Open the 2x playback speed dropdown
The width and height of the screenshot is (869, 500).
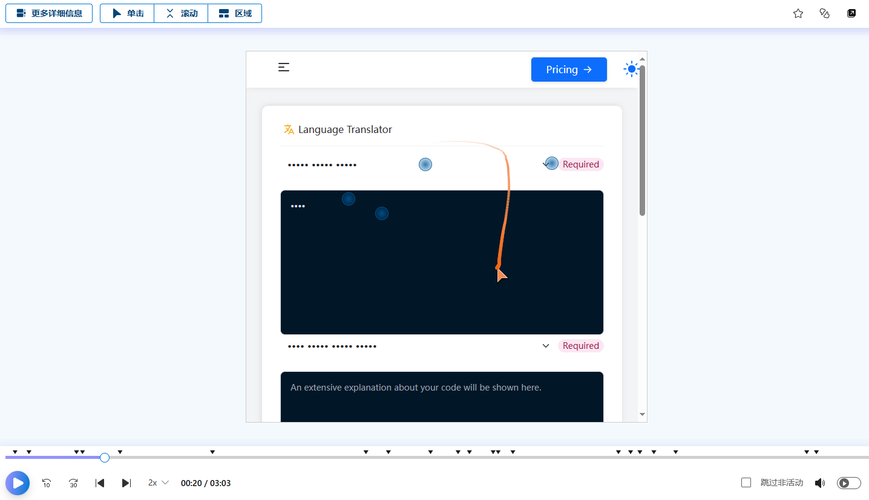(158, 483)
